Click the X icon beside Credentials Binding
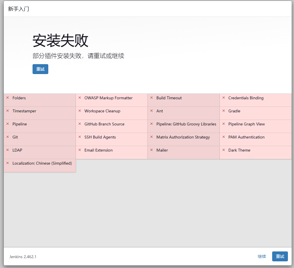 223,98
